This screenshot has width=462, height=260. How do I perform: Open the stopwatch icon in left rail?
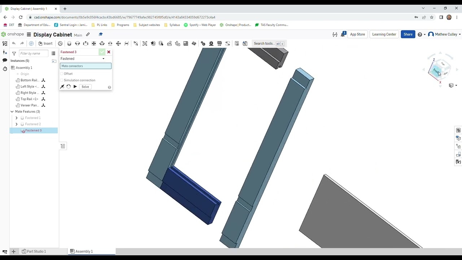point(5,69)
